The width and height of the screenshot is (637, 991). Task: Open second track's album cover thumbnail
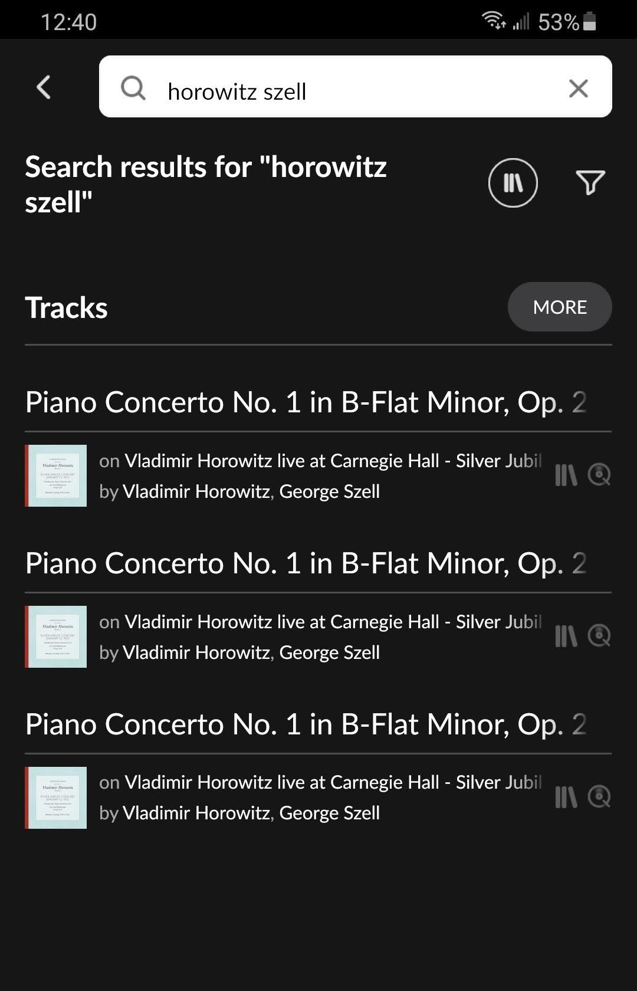pyautogui.click(x=56, y=636)
